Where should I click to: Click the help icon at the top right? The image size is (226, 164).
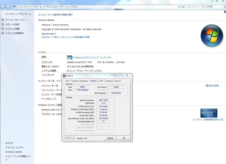coord(225,12)
